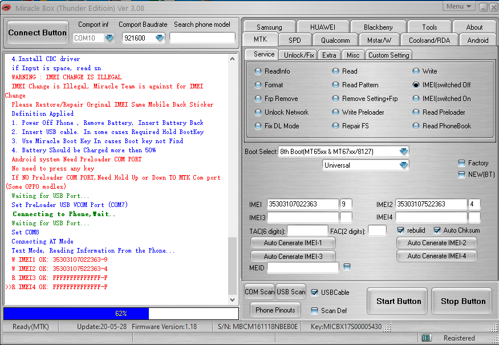Image resolution: width=499 pixels, height=345 pixels.
Task: Switch to the Samsung tab
Action: [269, 27]
